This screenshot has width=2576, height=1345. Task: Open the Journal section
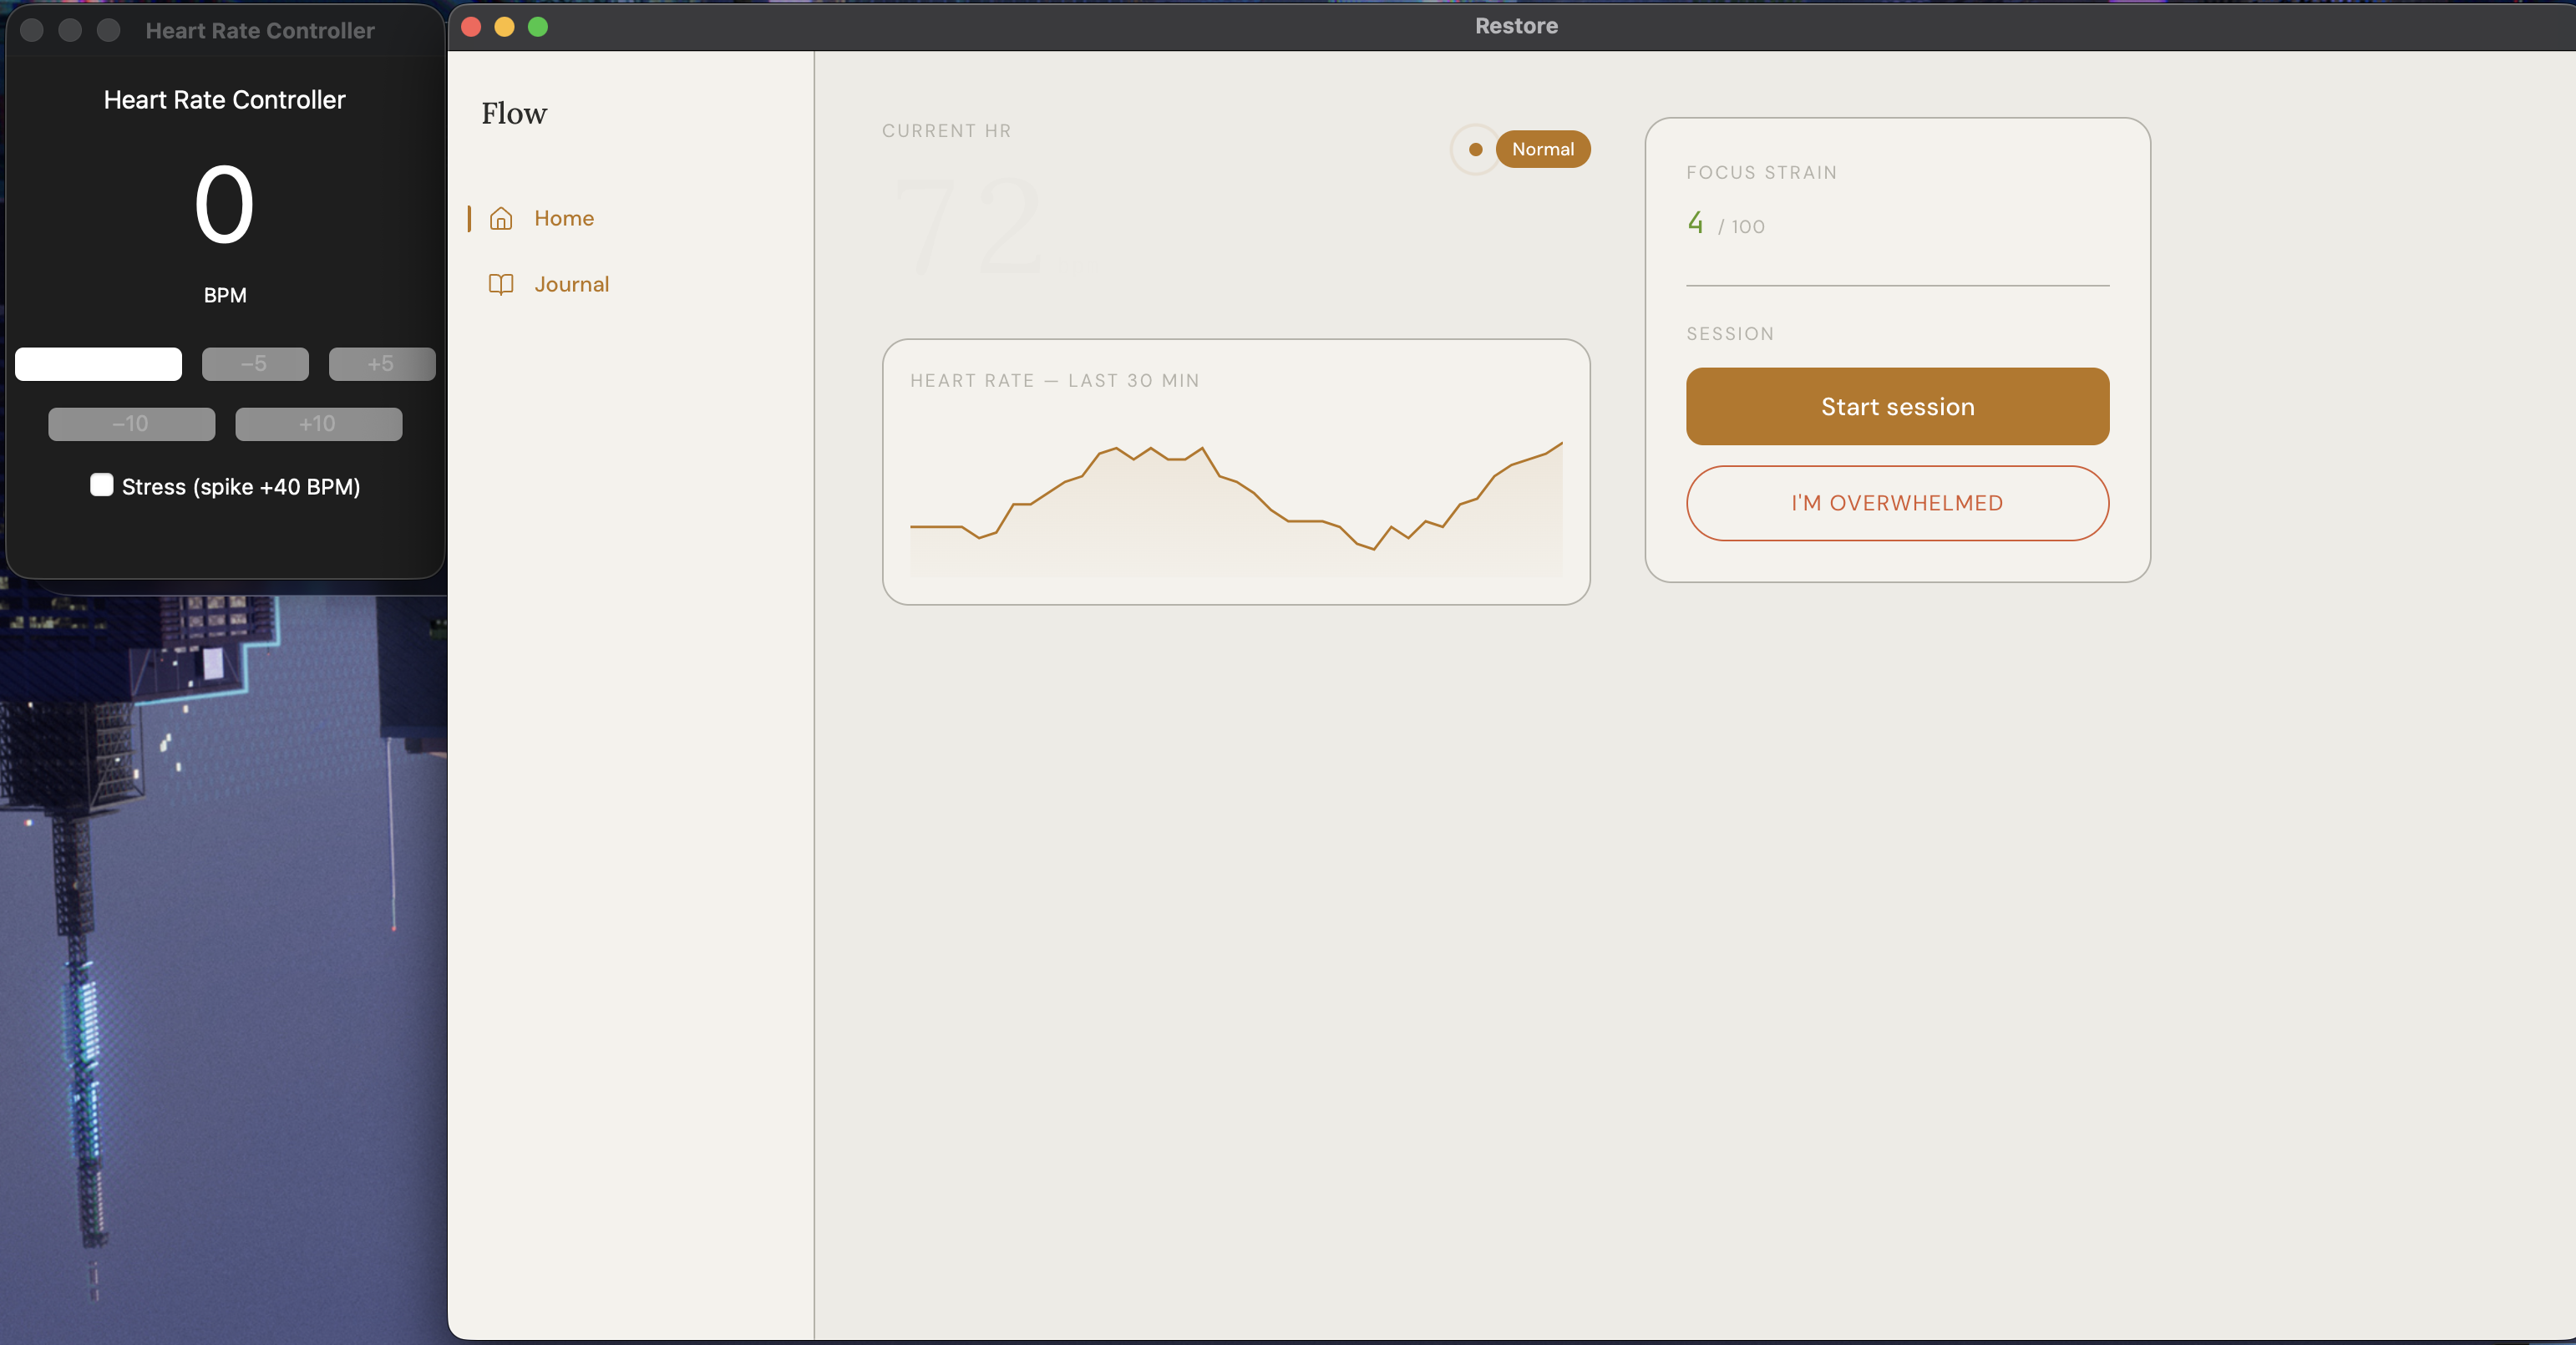(x=571, y=284)
